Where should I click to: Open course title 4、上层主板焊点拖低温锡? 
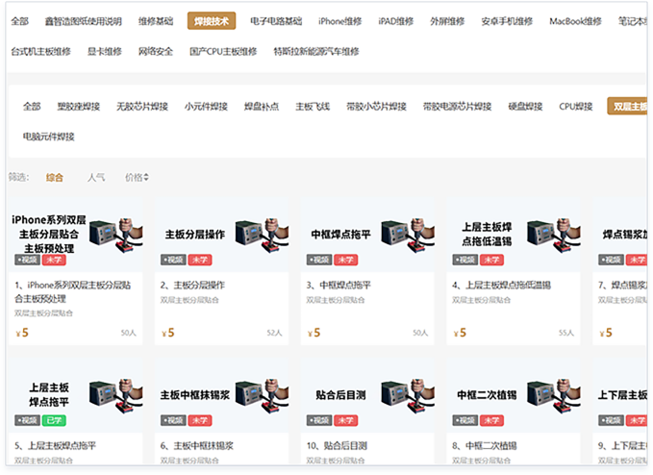click(x=501, y=286)
